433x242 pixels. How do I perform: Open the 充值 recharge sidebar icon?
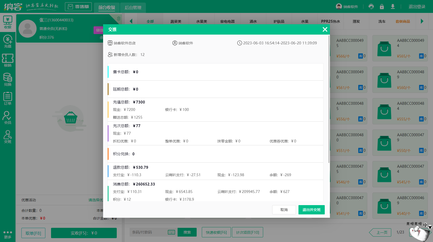(x=8, y=41)
